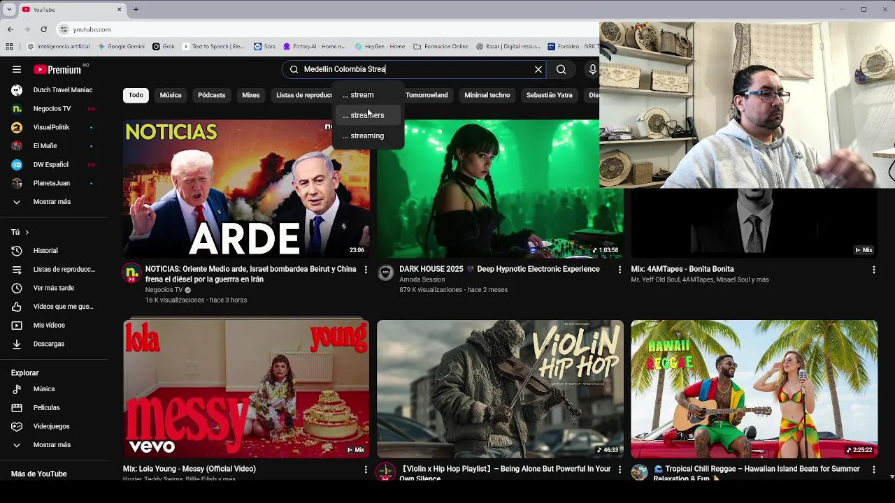
Task: Open more options for NOTICIAS Oriente Medio video
Action: (366, 270)
